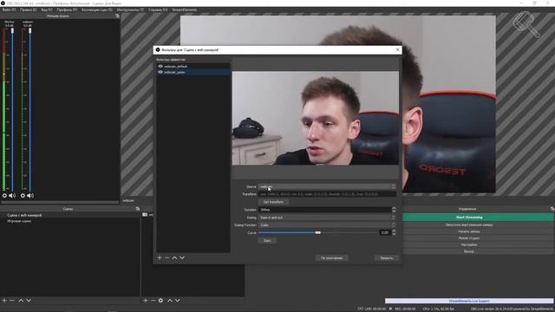The image size is (555, 312).
Task: Open the StreamElements menu
Action: [185, 10]
